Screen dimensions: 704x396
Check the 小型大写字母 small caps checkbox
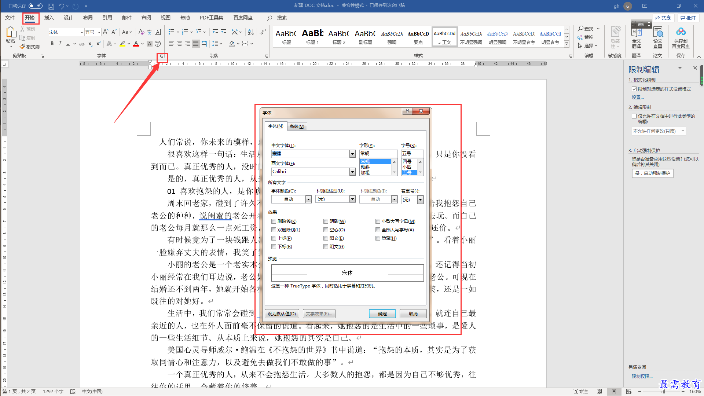click(378, 221)
